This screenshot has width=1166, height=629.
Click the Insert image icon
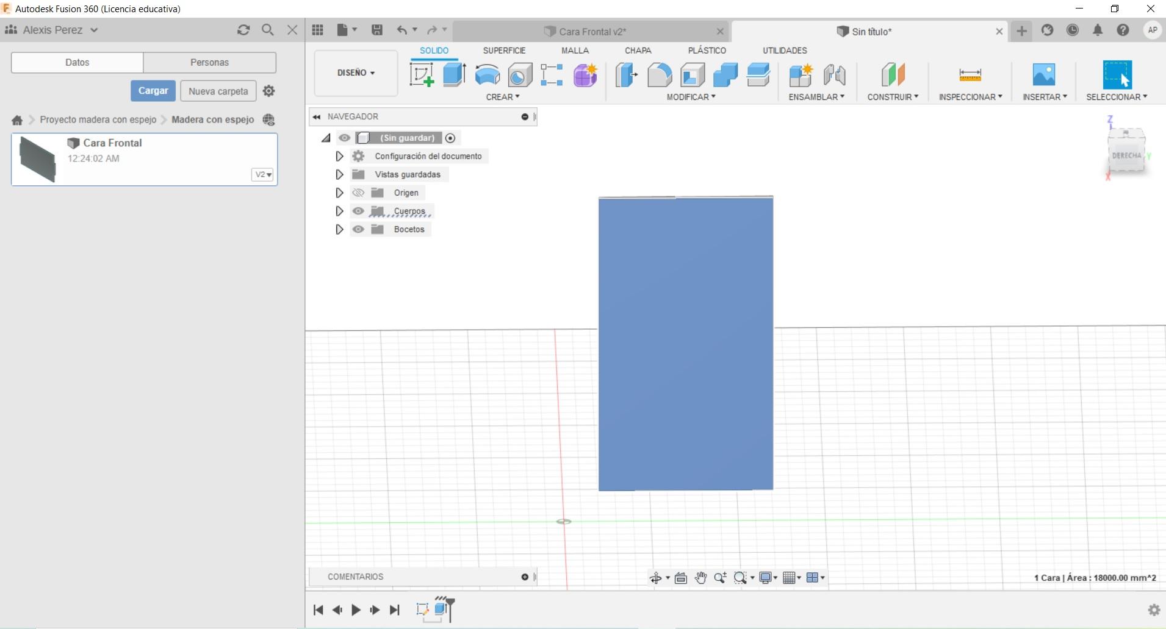click(1044, 75)
